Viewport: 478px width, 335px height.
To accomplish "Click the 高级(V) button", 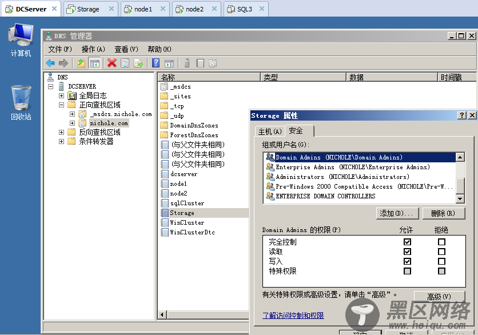I will coord(439,296).
